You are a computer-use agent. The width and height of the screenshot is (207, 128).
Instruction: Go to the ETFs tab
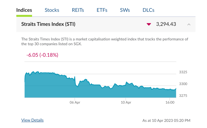(x=102, y=10)
